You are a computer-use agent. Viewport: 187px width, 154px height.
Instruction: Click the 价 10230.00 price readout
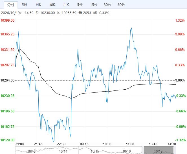tap(45, 13)
